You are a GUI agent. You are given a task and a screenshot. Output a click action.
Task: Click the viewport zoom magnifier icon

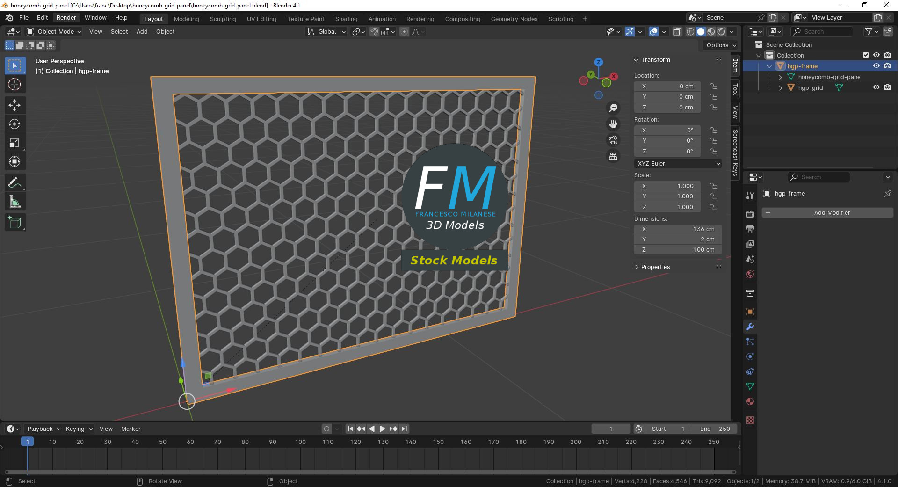(613, 108)
